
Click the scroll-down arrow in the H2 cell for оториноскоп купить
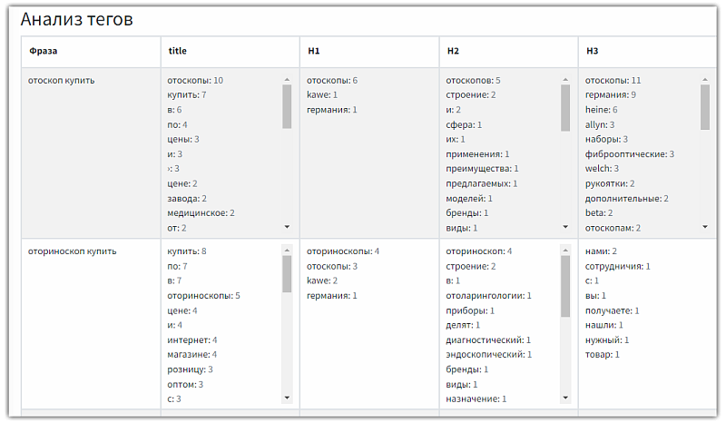click(x=566, y=398)
